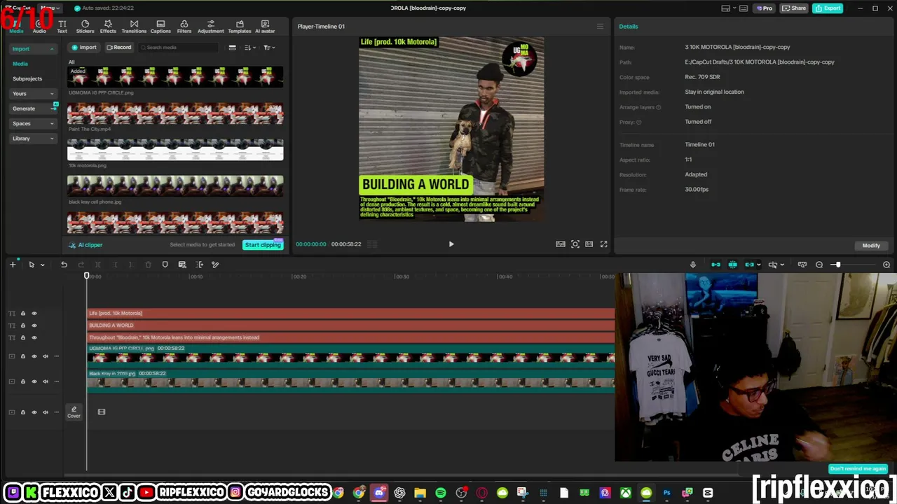The image size is (897, 504).
Task: Click the Record button in media panel
Action: pos(118,48)
